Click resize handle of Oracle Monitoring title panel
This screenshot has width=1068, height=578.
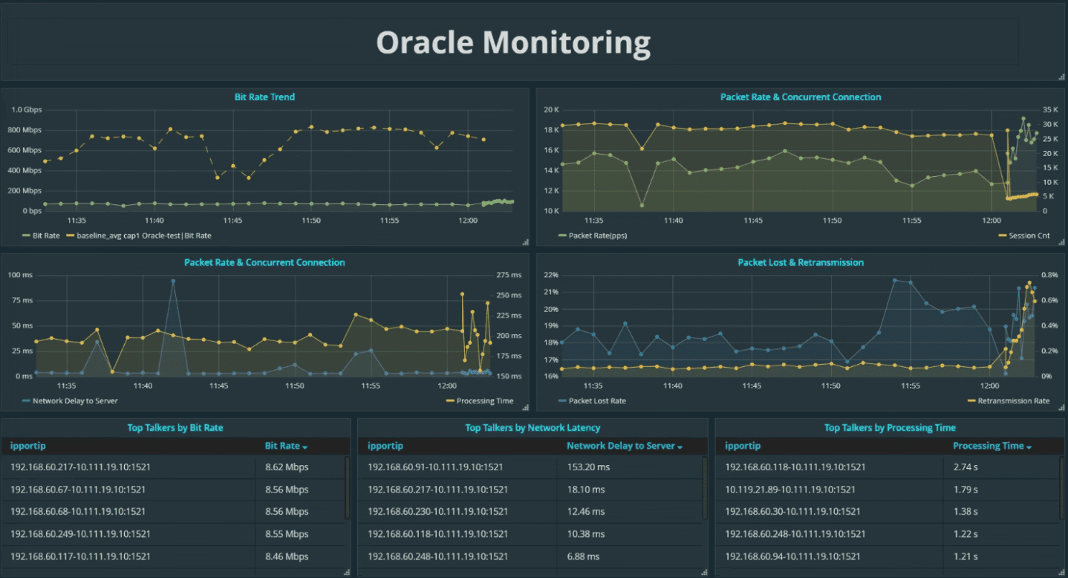pyautogui.click(x=1061, y=77)
